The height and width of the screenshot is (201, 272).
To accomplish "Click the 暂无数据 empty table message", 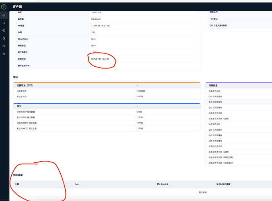I will point(203,193).
